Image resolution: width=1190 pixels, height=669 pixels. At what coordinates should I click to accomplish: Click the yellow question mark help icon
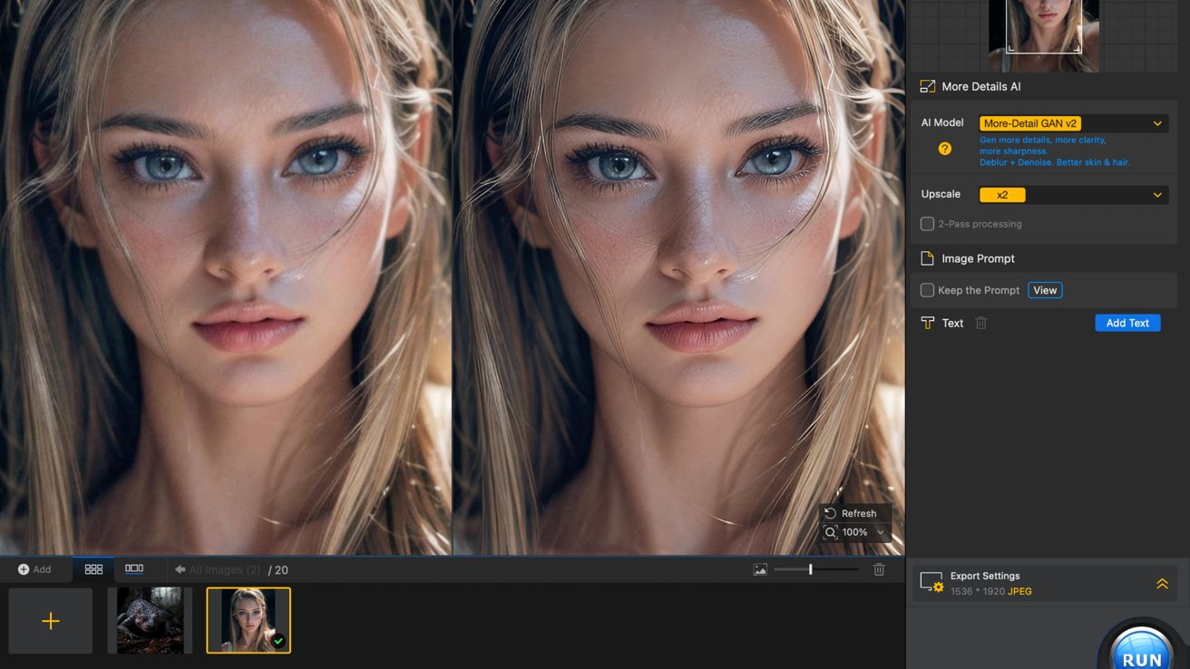click(944, 149)
